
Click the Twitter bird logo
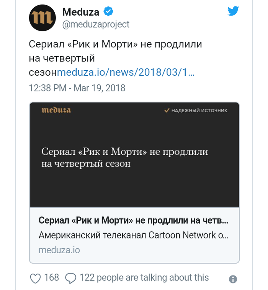pos(233,11)
